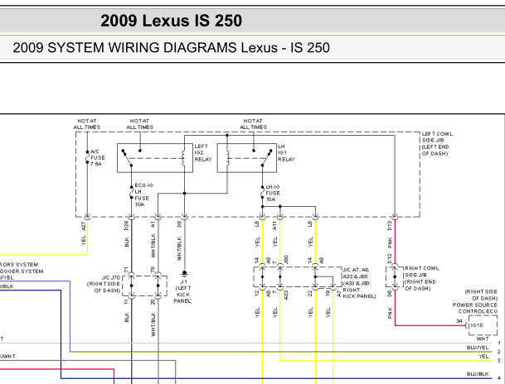Click connector label "D12" at the right cowl J/B
The image size is (505, 384).
(x=390, y=259)
